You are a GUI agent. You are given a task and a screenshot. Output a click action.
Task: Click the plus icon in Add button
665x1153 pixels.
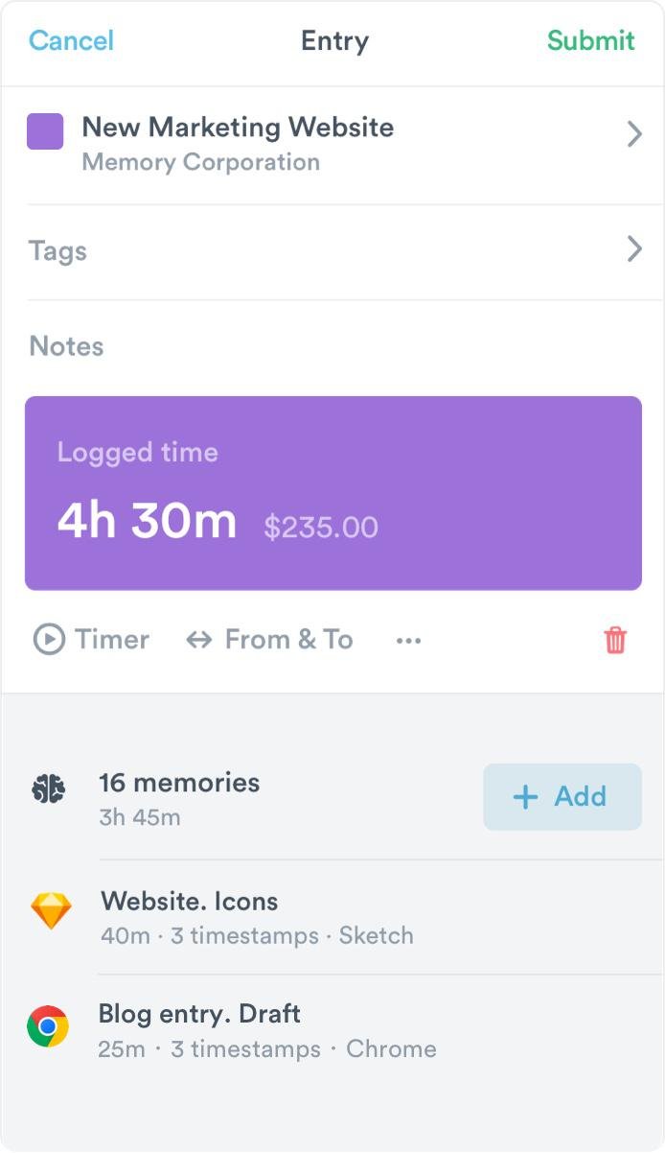coord(525,797)
